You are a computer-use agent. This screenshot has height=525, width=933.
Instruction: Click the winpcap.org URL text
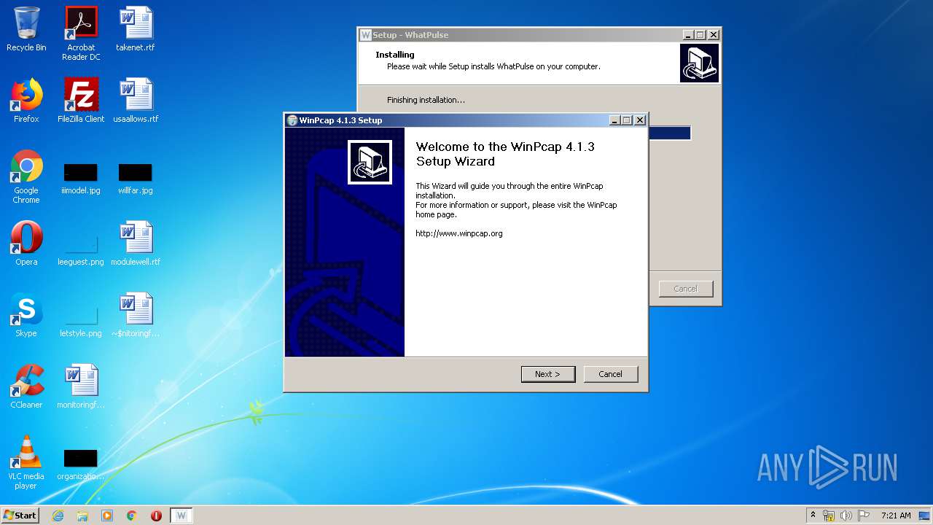[459, 233]
